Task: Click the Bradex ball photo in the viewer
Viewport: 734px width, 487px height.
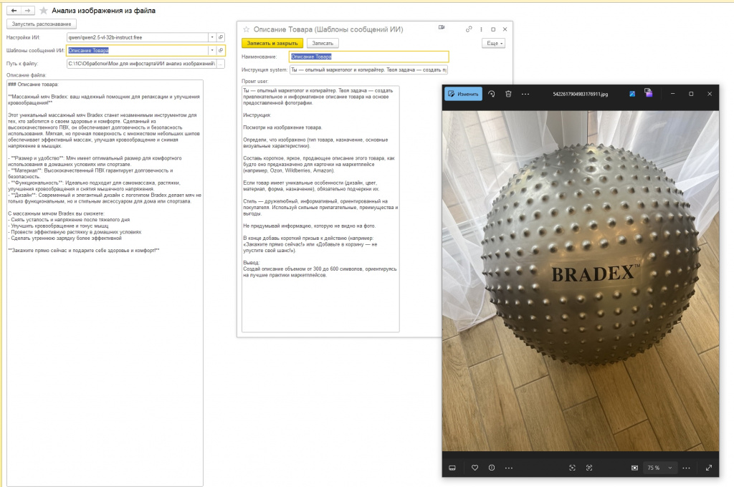Action: (581, 281)
